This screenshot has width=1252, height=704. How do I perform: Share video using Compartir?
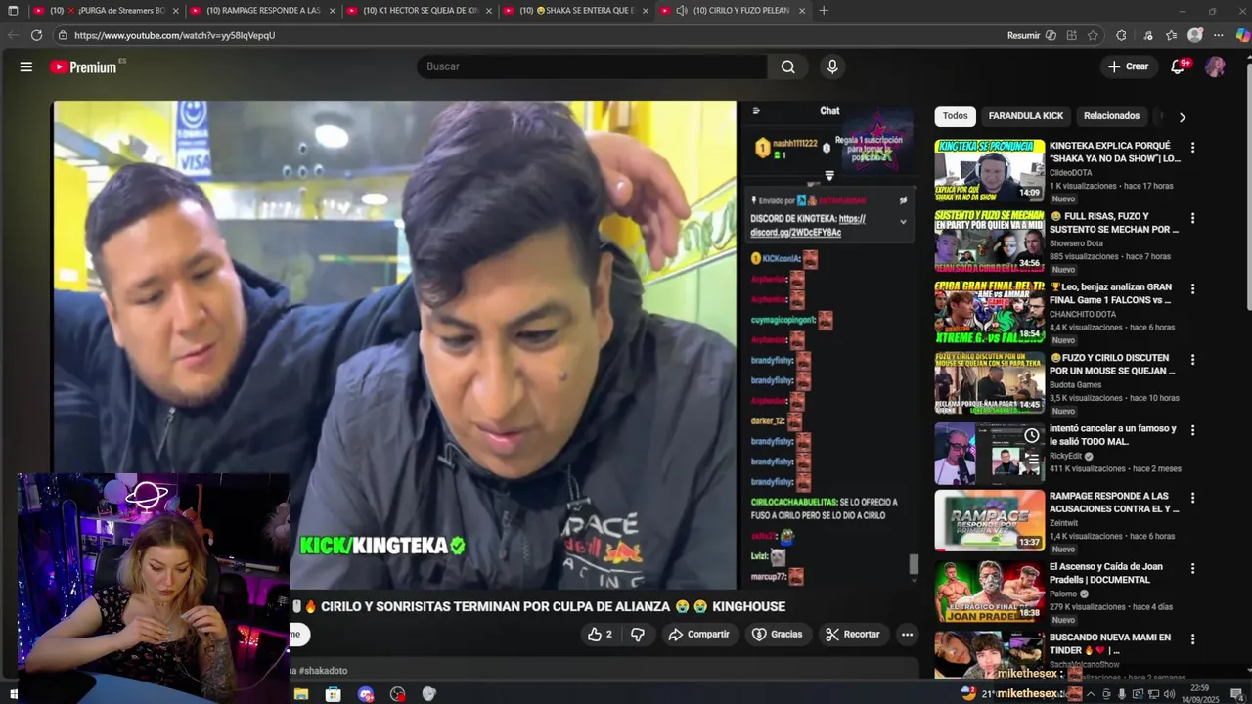(x=698, y=635)
